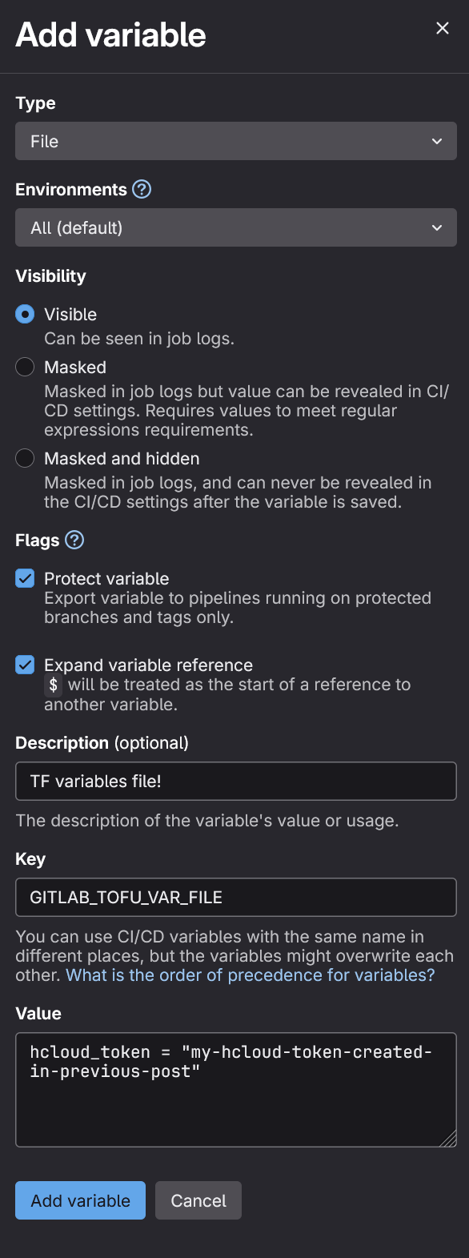This screenshot has height=1258, width=469.
Task: Click the Key field containing GITLAB_TOFU_VAR_FILE
Action: 235,897
